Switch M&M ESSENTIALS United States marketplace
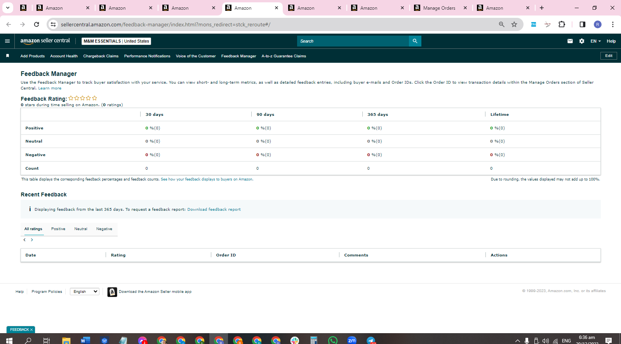Screen dimensions: 621x344 117,41
